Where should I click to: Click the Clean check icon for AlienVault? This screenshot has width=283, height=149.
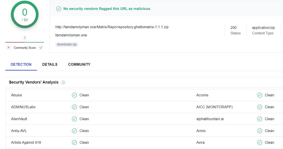74,119
